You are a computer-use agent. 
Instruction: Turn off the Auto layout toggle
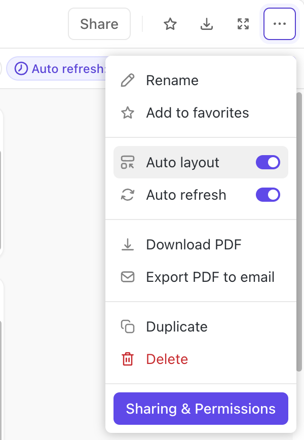pos(268,163)
